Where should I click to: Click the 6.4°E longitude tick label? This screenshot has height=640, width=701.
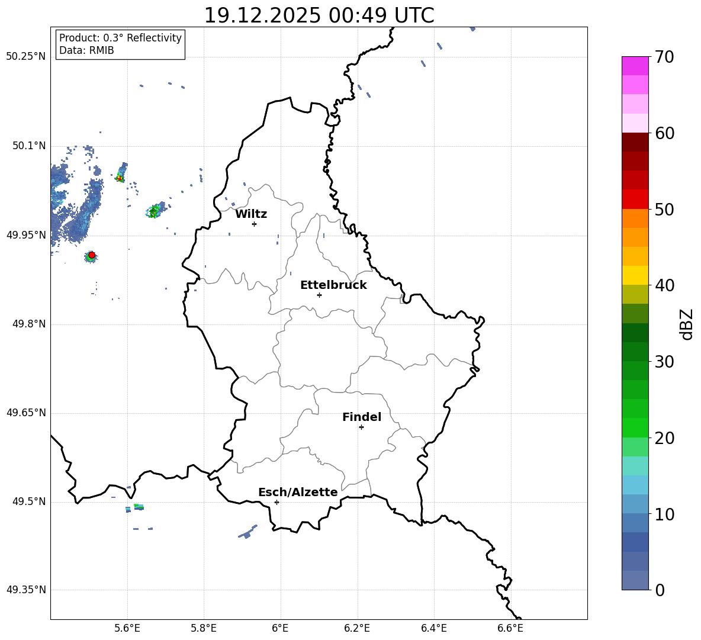(433, 629)
